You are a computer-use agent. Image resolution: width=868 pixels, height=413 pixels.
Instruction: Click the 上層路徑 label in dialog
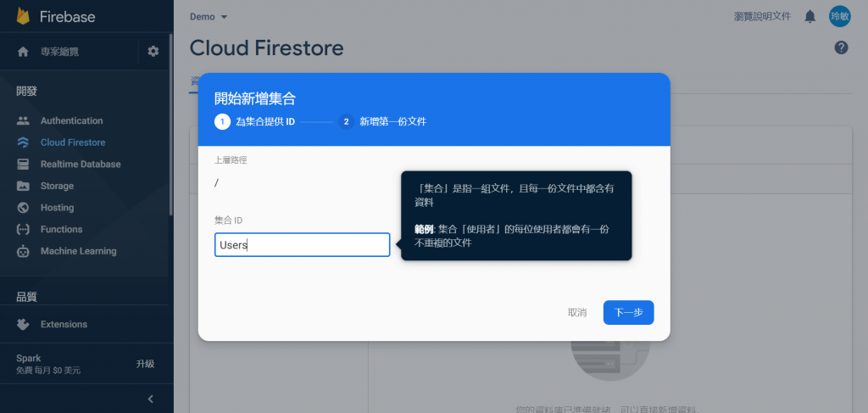231,160
